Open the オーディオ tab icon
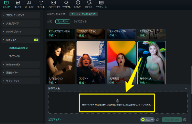Viewport: 192px width, 124px height. point(29,3)
